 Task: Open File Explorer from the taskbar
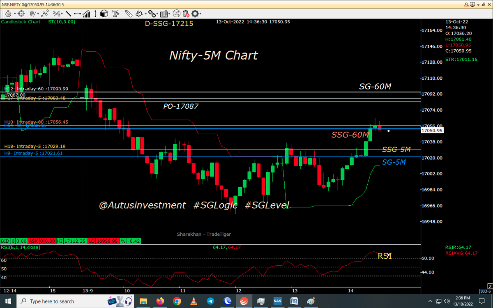[x=143, y=301]
